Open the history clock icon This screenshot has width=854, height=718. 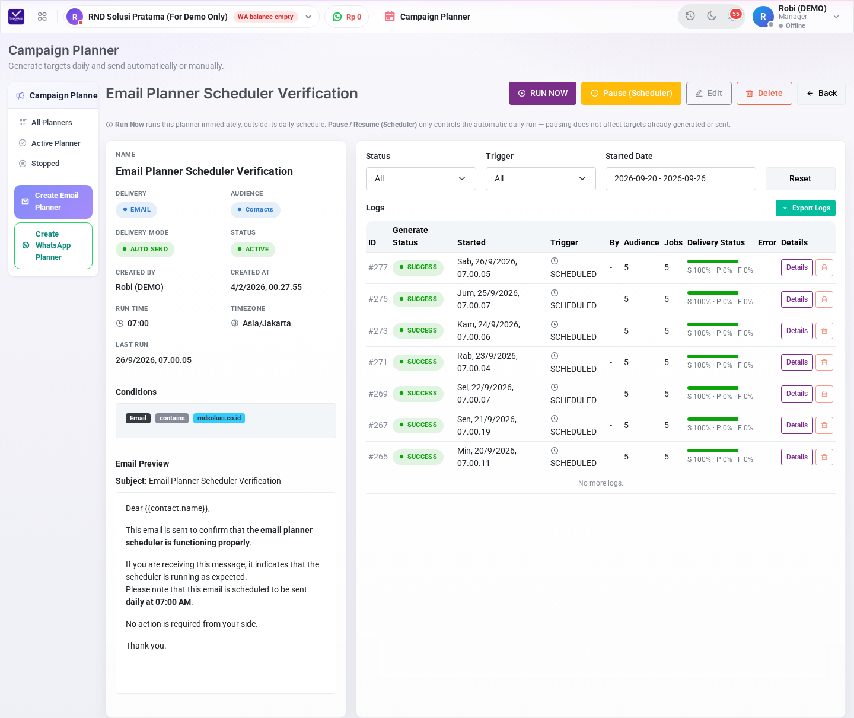point(690,16)
